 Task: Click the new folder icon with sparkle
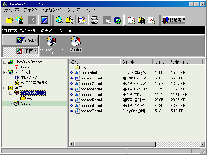9,20
